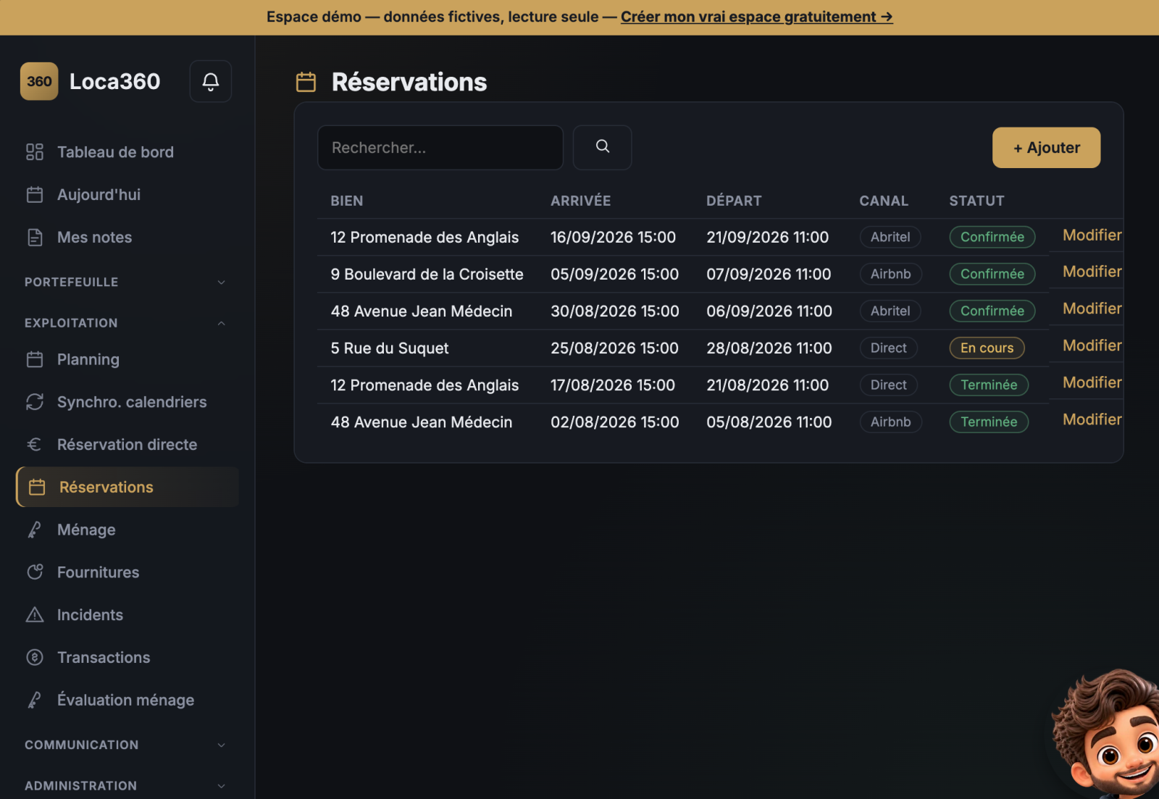Click the calendar icon beside Réservations title
Viewport: 1159px width, 799px height.
coord(306,82)
